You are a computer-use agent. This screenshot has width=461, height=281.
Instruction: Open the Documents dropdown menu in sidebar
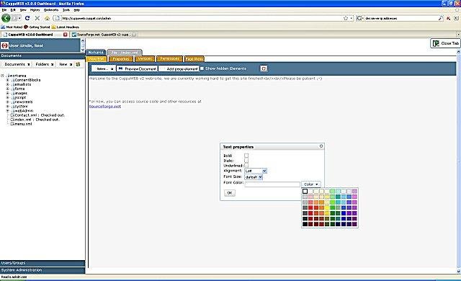[17, 64]
